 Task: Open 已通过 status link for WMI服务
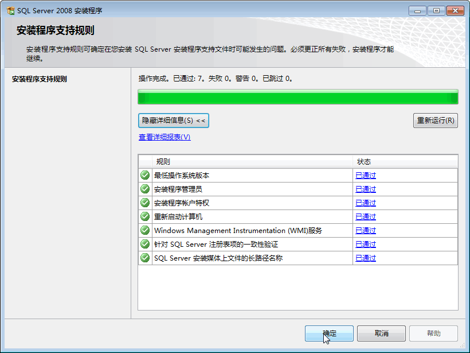tap(365, 231)
